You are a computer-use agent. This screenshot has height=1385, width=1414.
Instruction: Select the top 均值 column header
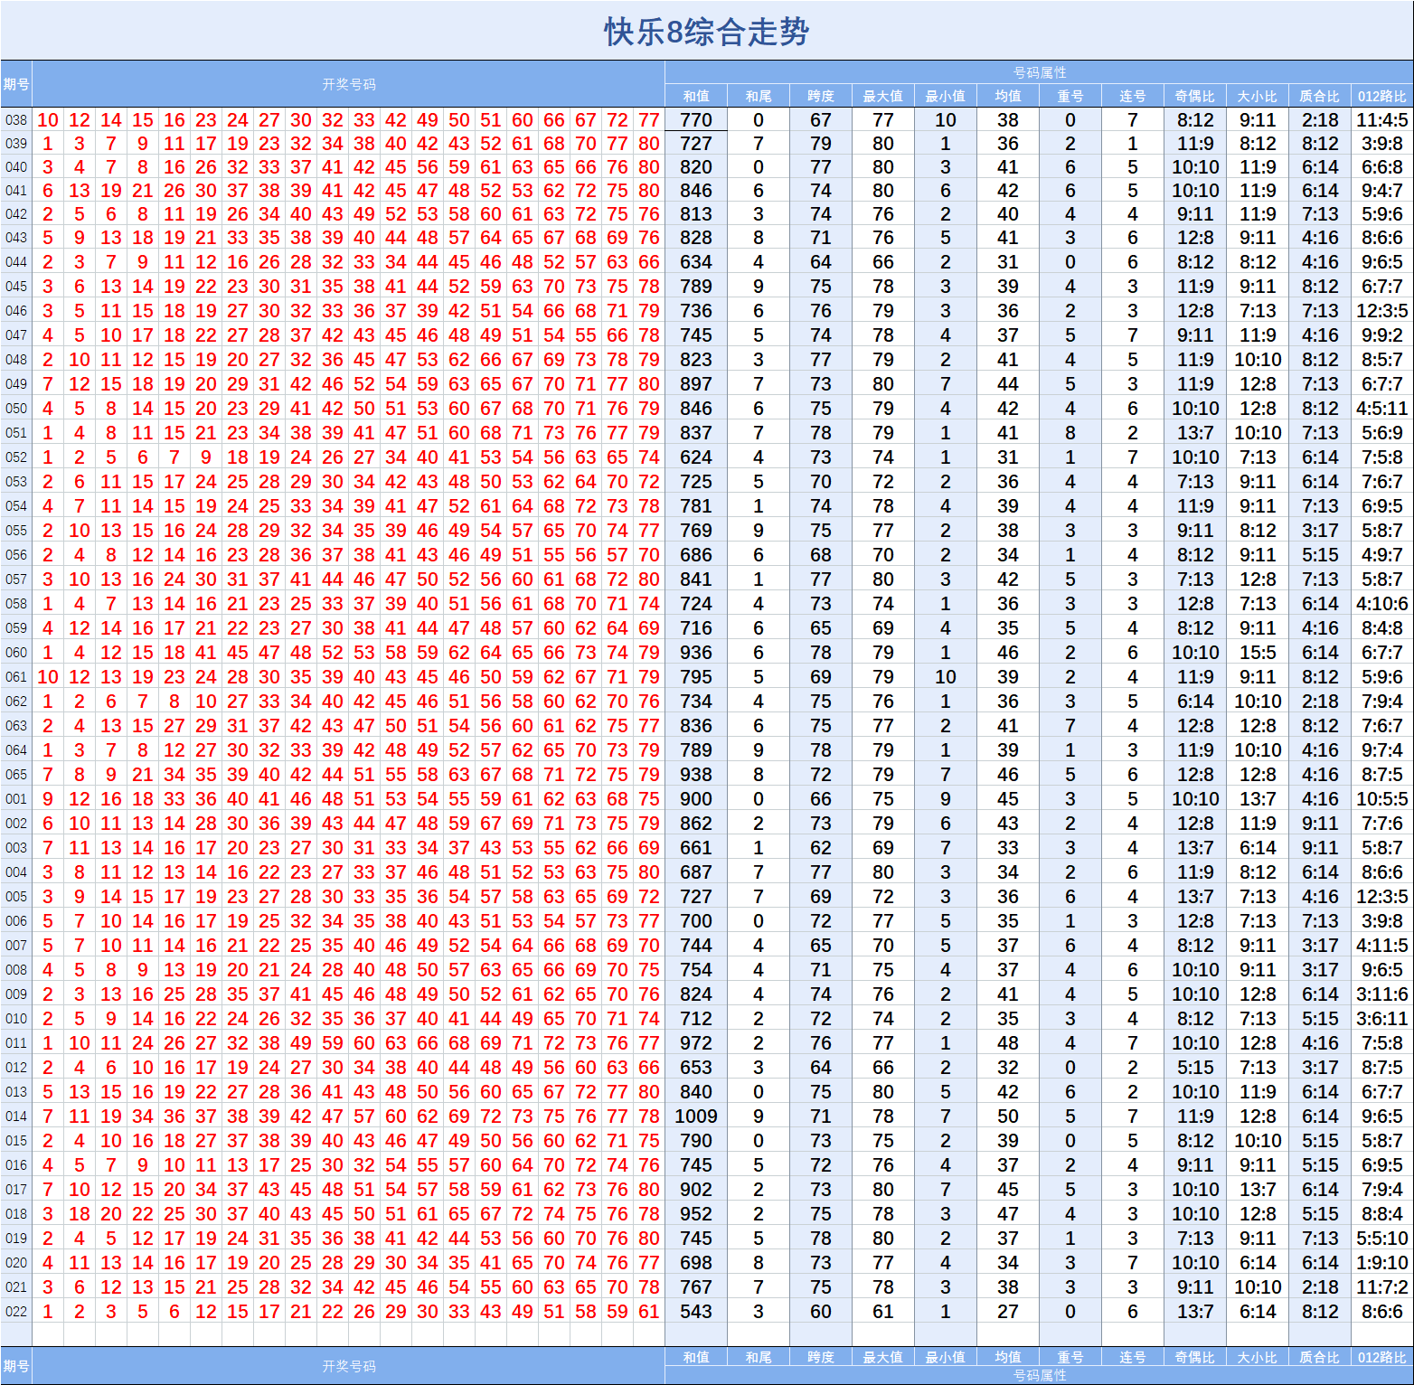tap(1008, 96)
